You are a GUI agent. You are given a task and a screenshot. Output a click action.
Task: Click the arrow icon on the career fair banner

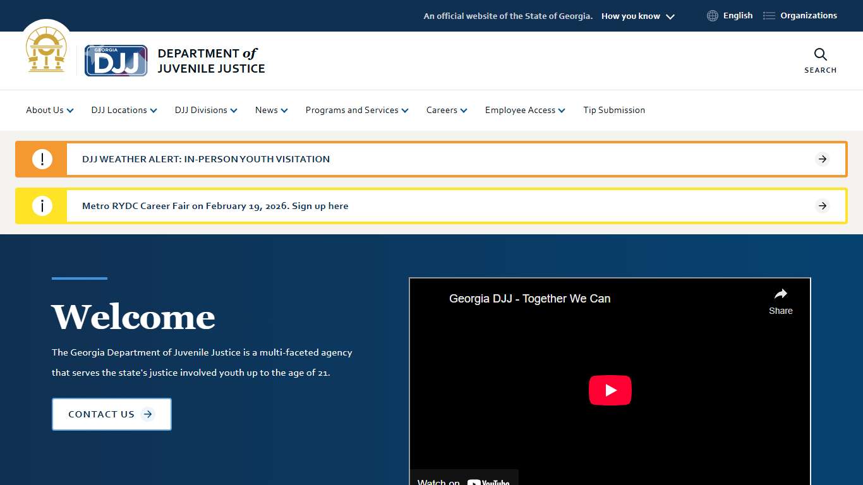(x=822, y=205)
